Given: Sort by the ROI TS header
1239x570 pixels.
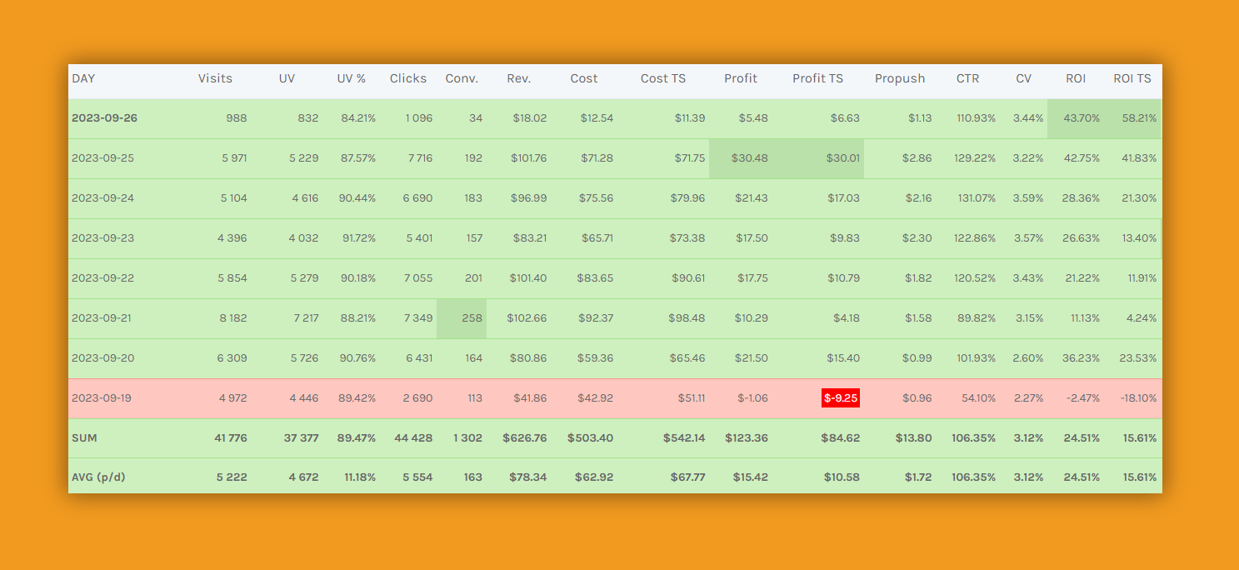Looking at the screenshot, I should point(1132,78).
